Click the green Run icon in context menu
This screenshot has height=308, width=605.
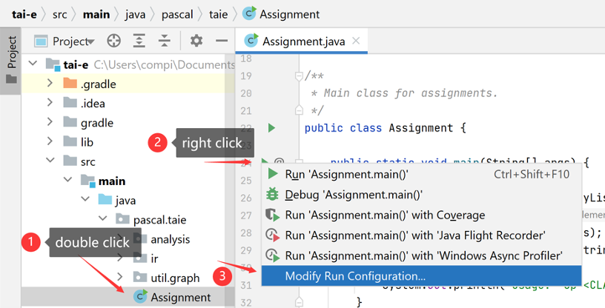point(273,174)
